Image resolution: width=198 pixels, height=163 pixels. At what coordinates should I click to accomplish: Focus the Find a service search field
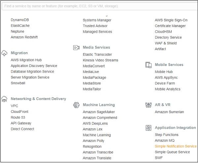(x=99, y=6)
